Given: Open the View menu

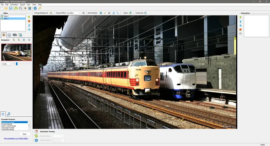Looking at the screenshot, I should click(29, 5).
